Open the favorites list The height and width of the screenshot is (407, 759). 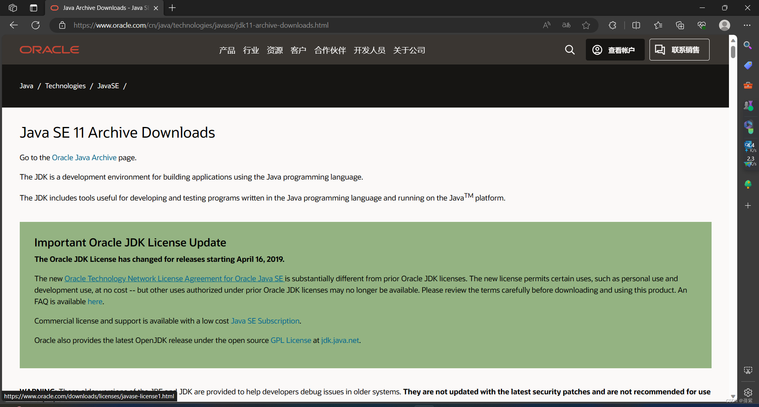[658, 25]
